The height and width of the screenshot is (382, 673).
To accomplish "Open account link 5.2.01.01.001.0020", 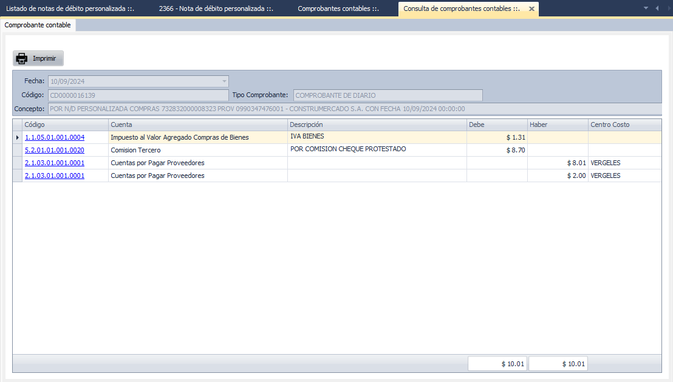I will click(x=55, y=150).
